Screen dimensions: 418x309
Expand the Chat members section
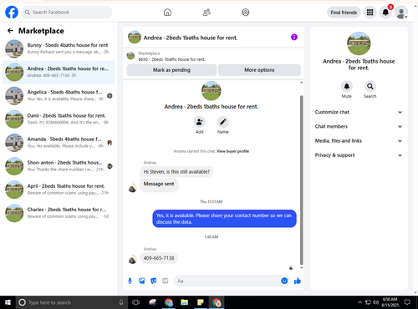pos(359,126)
